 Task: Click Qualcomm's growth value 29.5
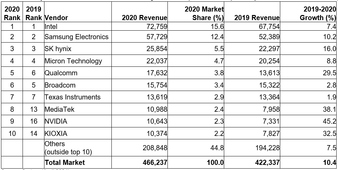point(329,73)
